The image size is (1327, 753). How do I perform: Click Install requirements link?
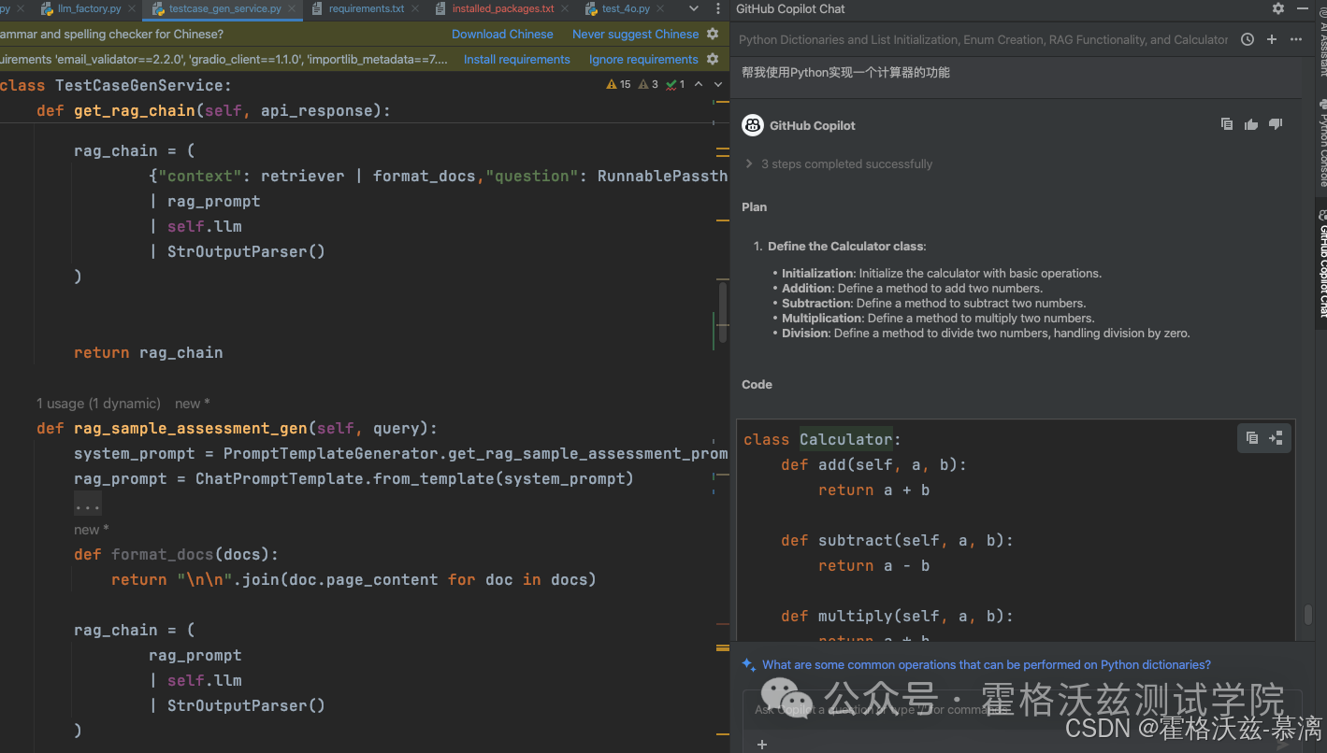(516, 59)
